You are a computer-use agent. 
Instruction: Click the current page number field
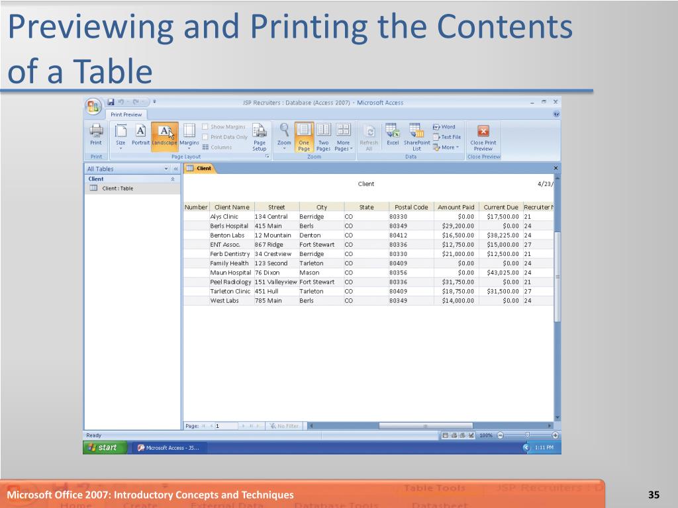(x=226, y=426)
